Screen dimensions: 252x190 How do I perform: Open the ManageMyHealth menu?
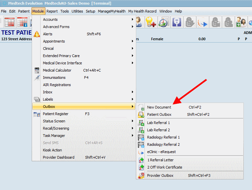coord(112,11)
